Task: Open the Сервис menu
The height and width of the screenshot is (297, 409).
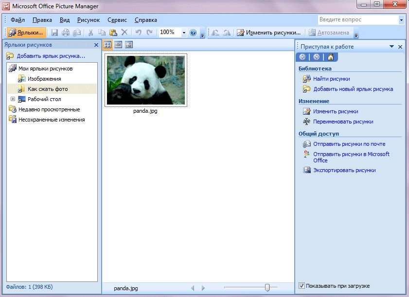Action: (117, 20)
